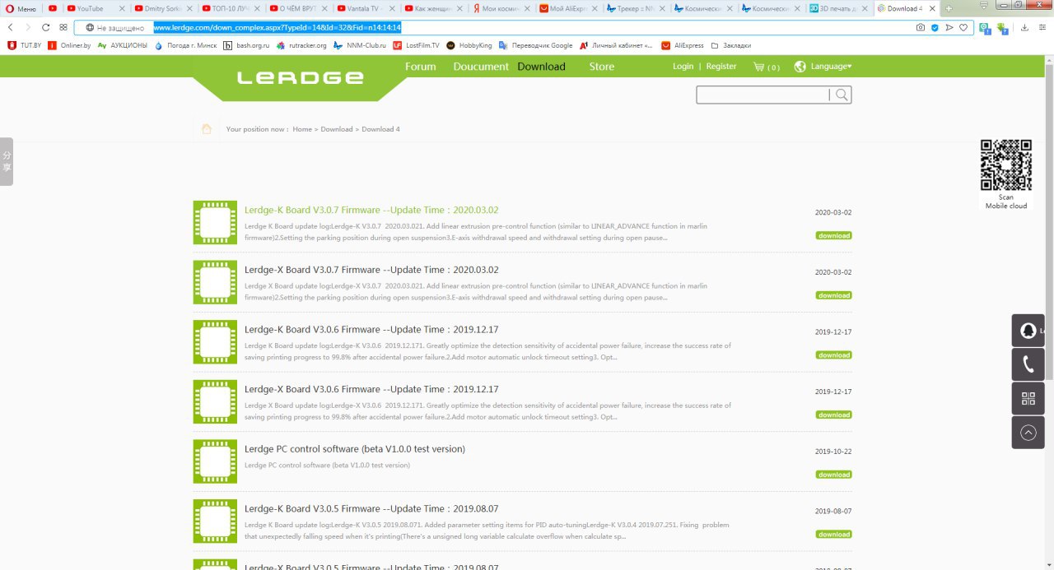Go back with the browser back arrow
Image resolution: width=1054 pixels, height=570 pixels.
(10, 27)
